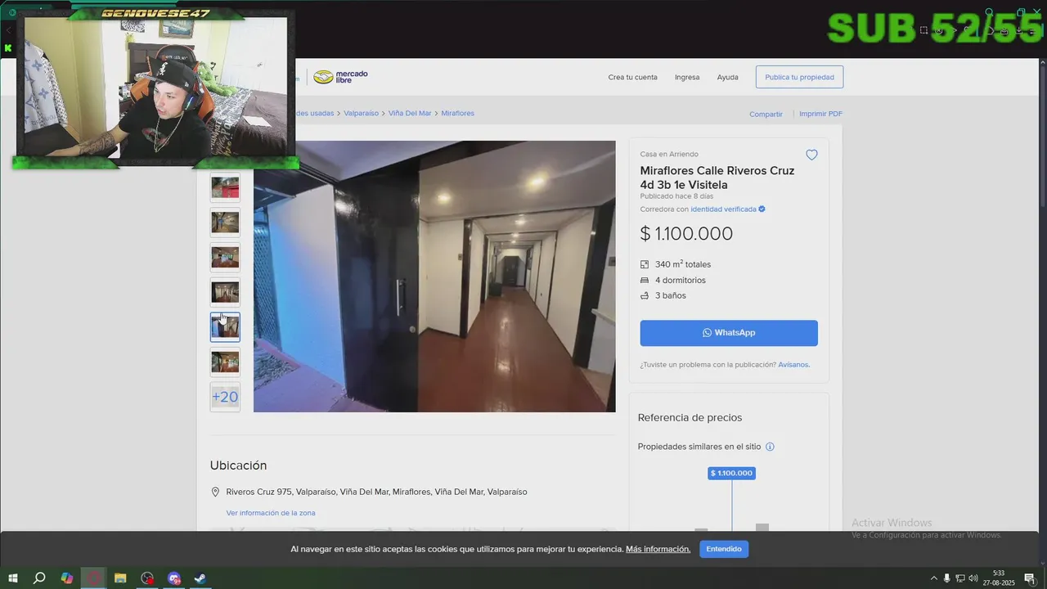1047x589 pixels.
Task: Select the first gallery thumbnail with red house
Action: (225, 188)
